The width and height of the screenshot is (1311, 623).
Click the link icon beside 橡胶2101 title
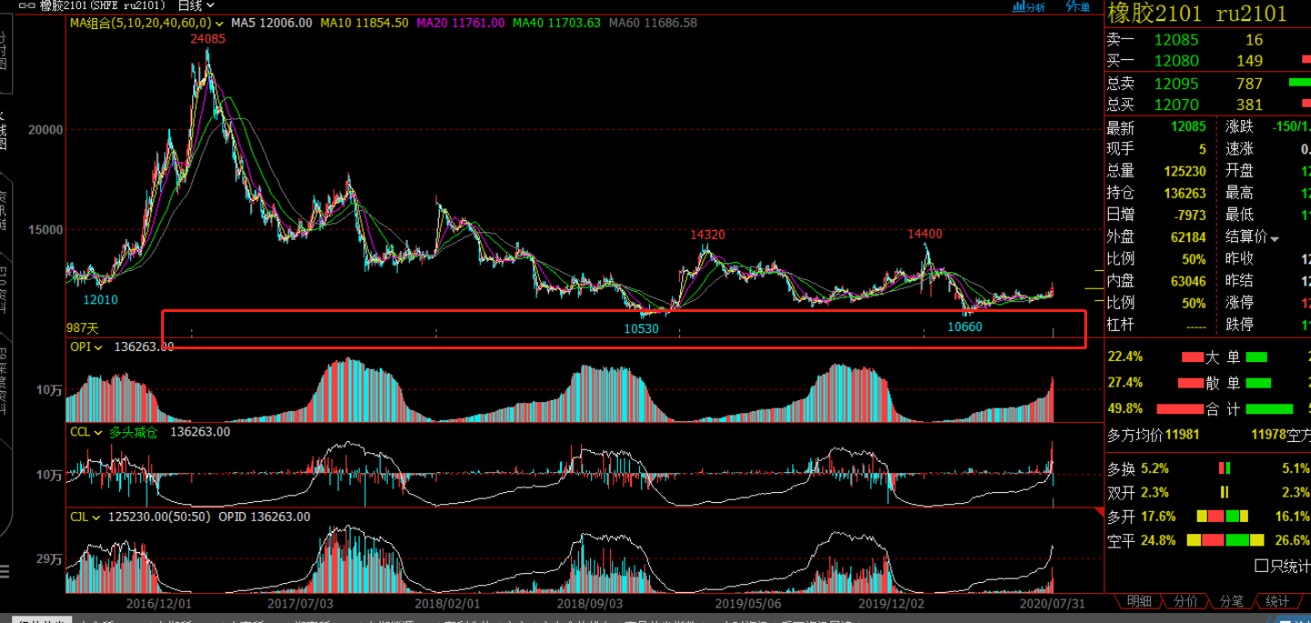(26, 5)
